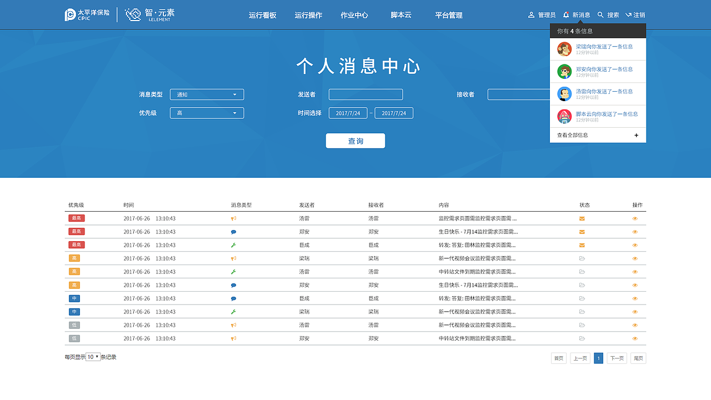Image resolution: width=711 pixels, height=400 pixels.
Task: Click the blue chat bubble icon on 郑安's message
Action: pos(233,232)
